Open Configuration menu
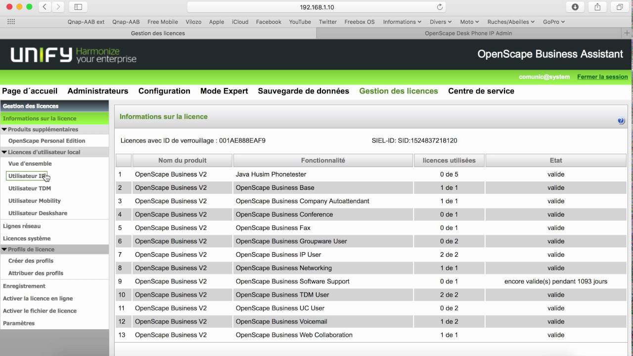The width and height of the screenshot is (633, 356). [164, 91]
